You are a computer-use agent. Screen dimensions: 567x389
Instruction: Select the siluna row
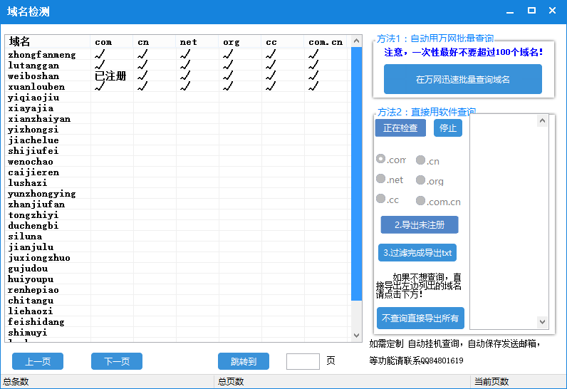(x=177, y=236)
